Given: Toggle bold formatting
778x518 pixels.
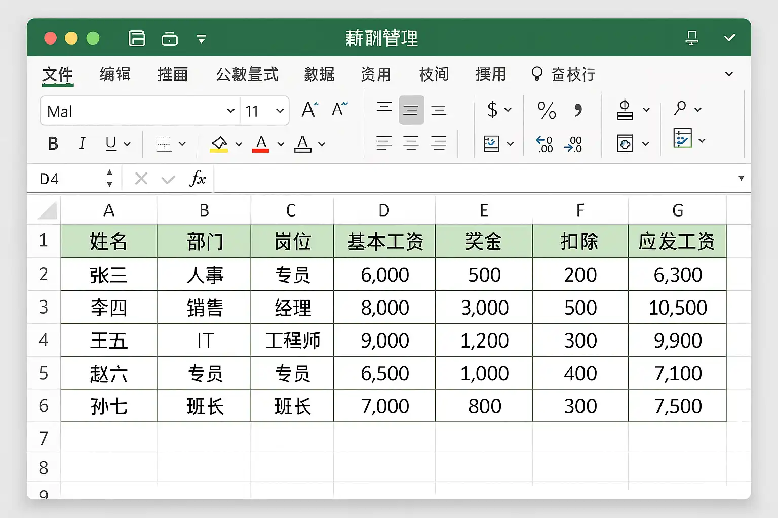Looking at the screenshot, I should click(53, 144).
